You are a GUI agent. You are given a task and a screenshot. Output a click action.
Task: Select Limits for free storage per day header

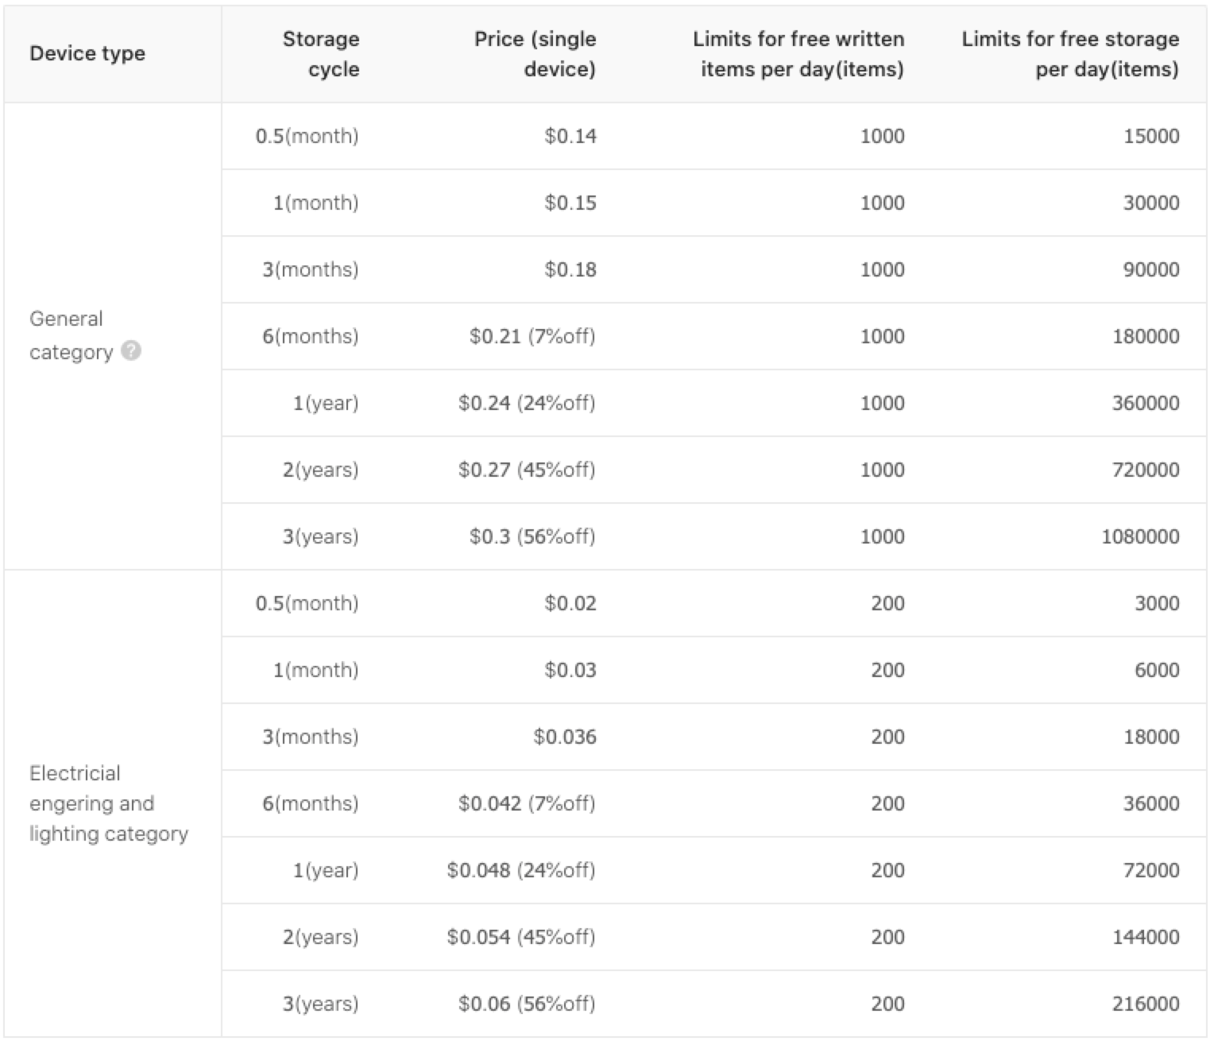(1070, 54)
